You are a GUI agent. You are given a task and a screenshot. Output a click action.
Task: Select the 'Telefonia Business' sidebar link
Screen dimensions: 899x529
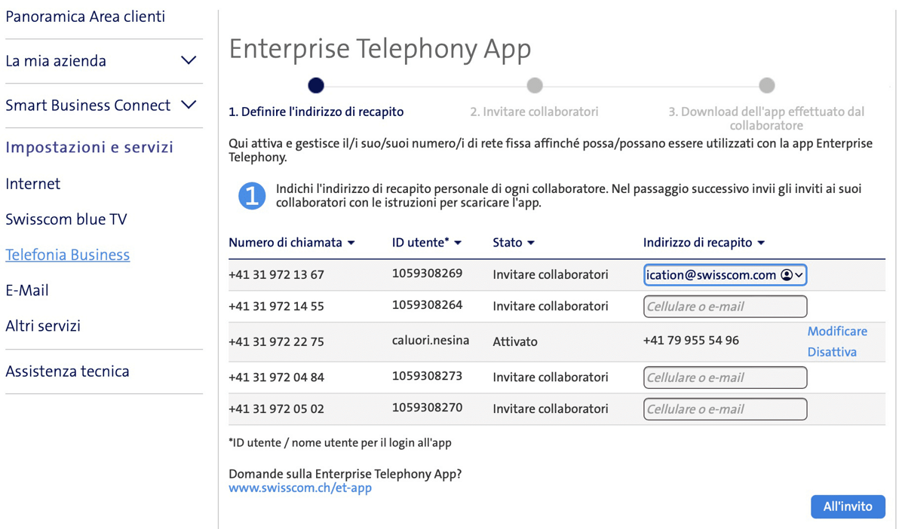click(67, 255)
